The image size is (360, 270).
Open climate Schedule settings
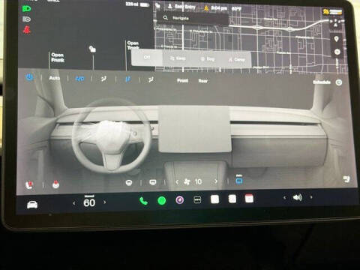coord(327,82)
